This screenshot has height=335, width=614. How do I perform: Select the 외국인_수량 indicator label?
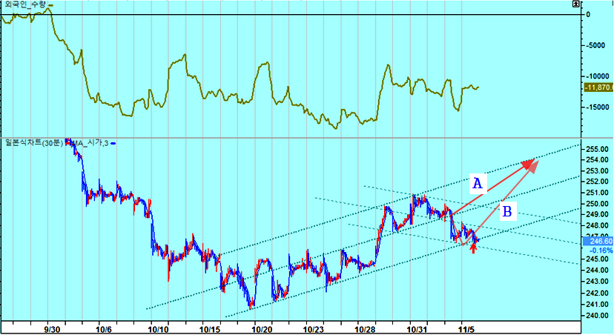point(24,5)
